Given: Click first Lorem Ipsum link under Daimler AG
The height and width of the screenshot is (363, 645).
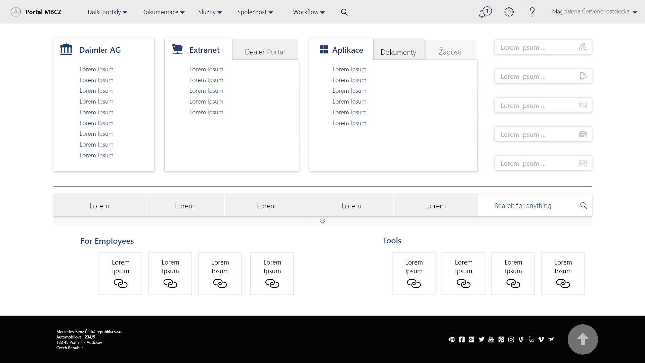Looking at the screenshot, I should tap(96, 69).
